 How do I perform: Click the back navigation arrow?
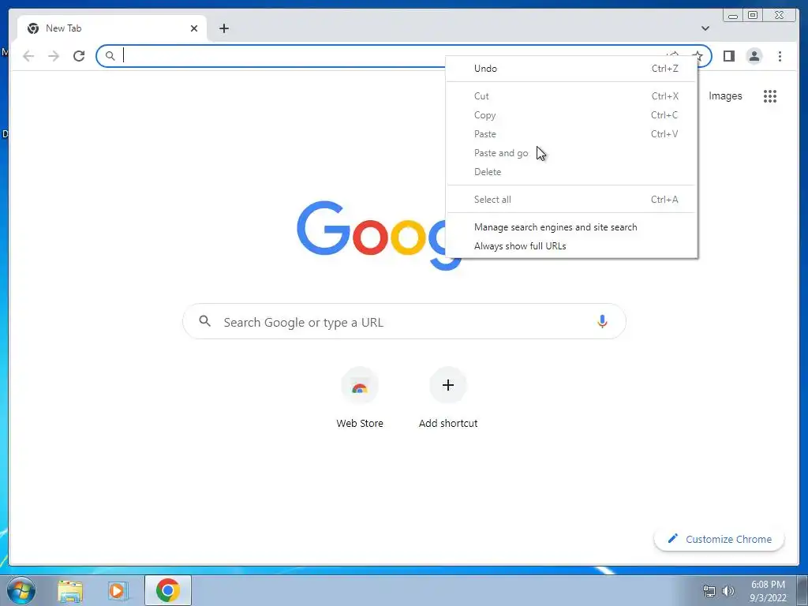point(28,56)
